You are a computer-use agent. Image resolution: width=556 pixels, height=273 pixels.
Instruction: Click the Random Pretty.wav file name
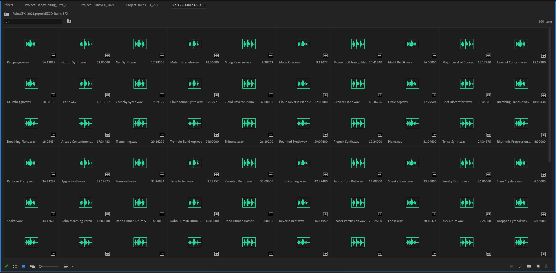tap(21, 181)
